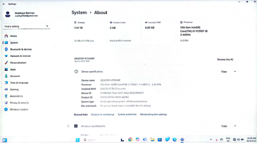Click the Device specifications info icon
Screen dimensions: 257x143
pos(76,72)
